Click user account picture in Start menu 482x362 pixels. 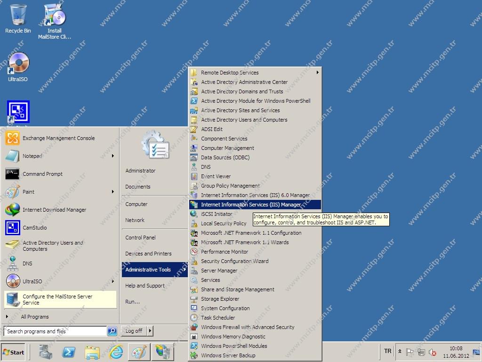[156, 144]
